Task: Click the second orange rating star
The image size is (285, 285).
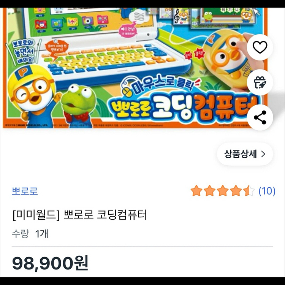Action: (x=209, y=191)
